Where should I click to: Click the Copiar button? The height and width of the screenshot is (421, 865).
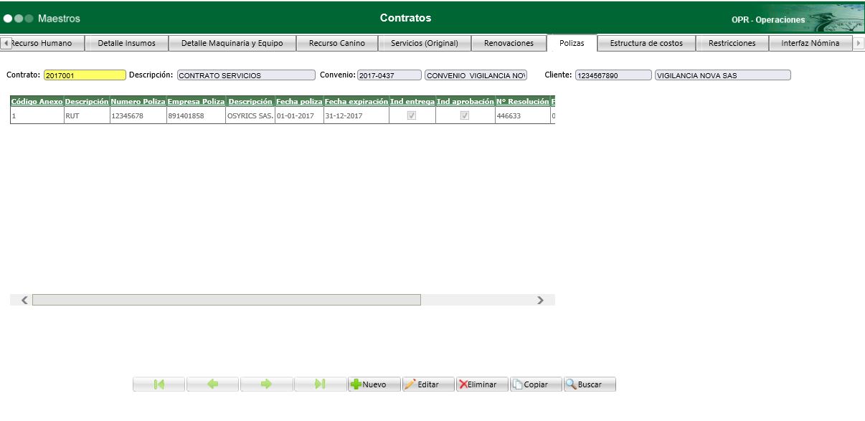point(536,384)
